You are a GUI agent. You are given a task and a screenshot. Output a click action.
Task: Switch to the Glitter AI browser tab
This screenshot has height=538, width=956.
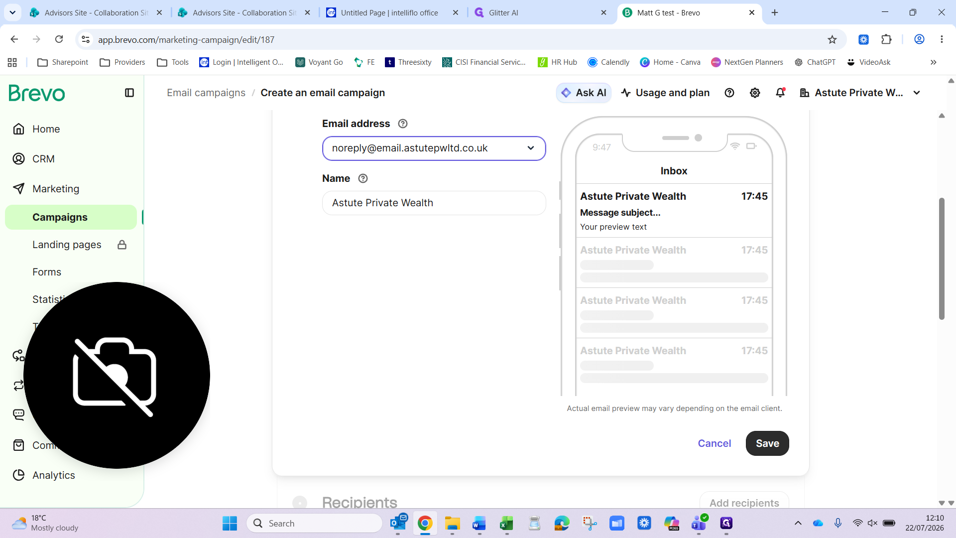coord(541,12)
